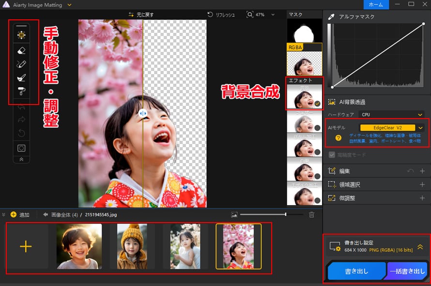The image size is (431, 286).
Task: Open the AIモデル EdgeClear V2 dropdown
Action: click(387, 128)
